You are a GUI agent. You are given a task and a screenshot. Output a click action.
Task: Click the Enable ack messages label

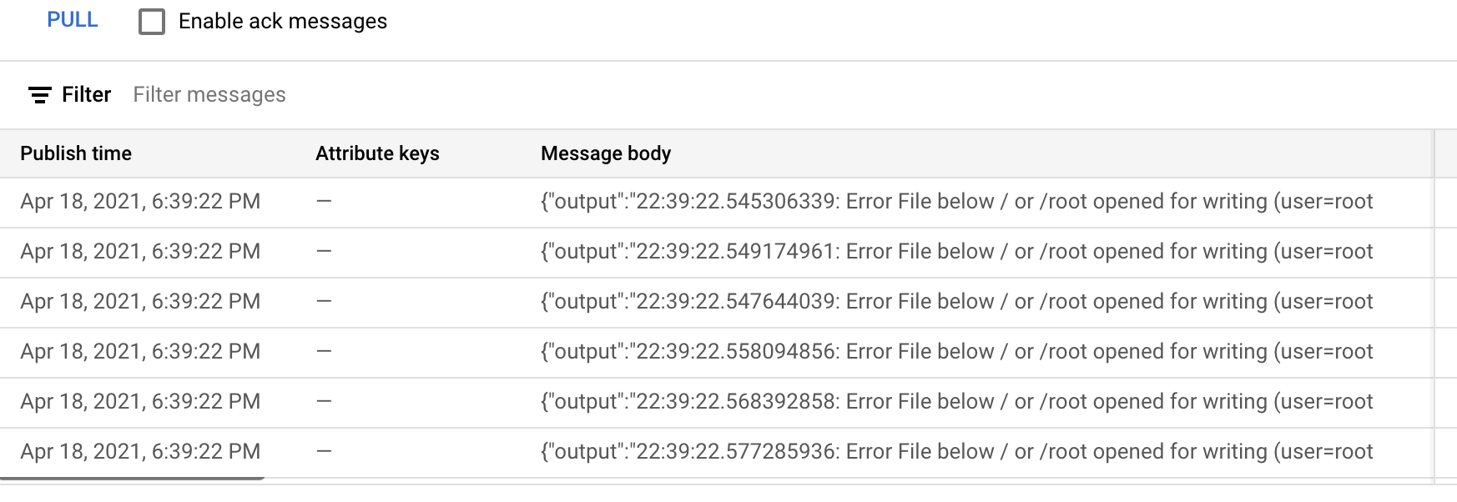[283, 22]
